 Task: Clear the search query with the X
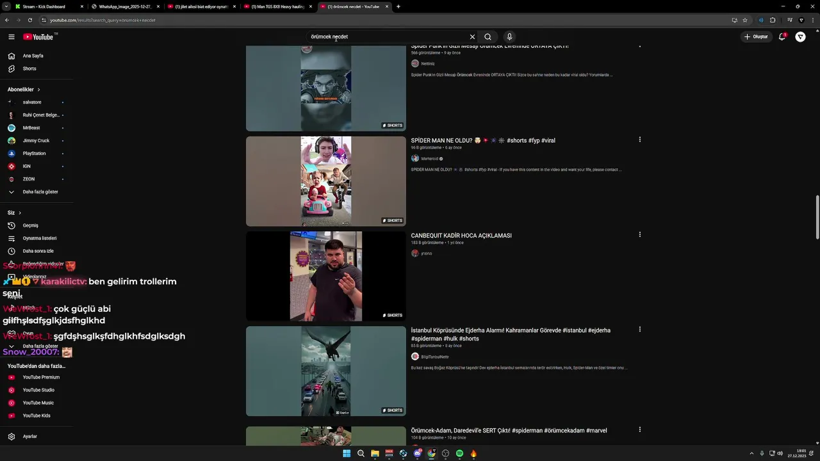click(472, 36)
